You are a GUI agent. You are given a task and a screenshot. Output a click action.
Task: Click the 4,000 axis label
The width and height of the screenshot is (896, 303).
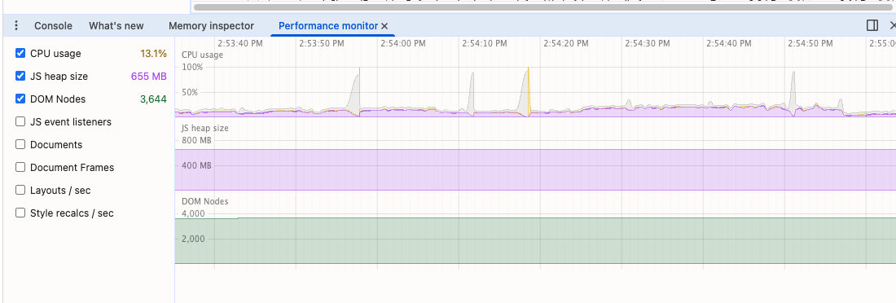tap(193, 213)
